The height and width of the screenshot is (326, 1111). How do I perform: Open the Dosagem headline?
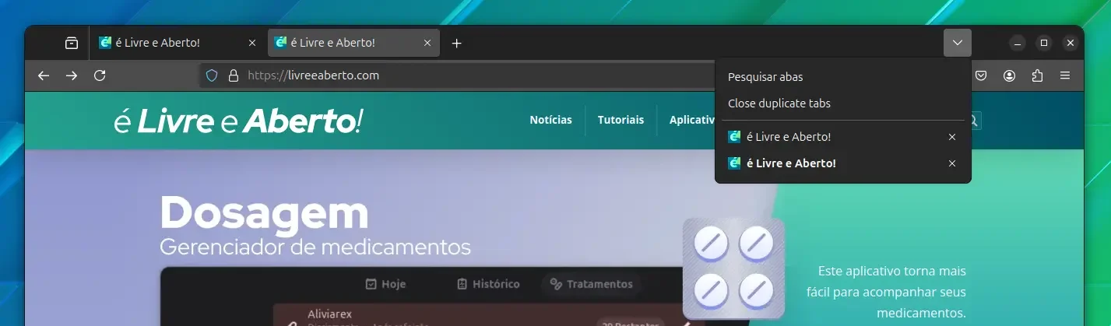point(264,213)
